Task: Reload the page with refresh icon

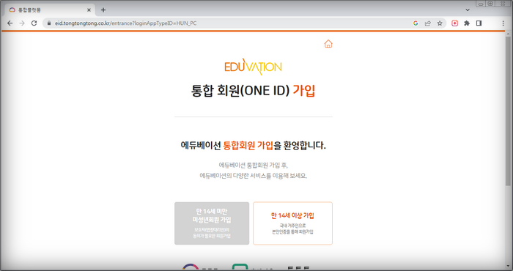Action: (x=34, y=23)
